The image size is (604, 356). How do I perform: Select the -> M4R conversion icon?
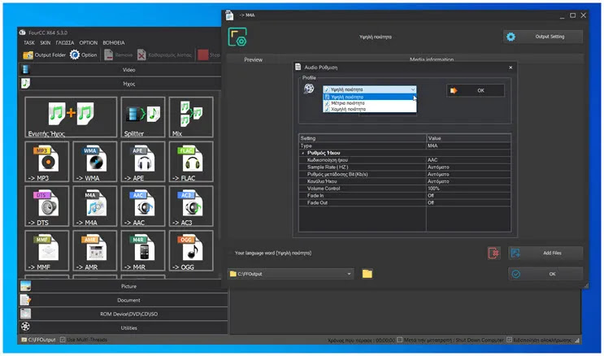click(x=143, y=251)
